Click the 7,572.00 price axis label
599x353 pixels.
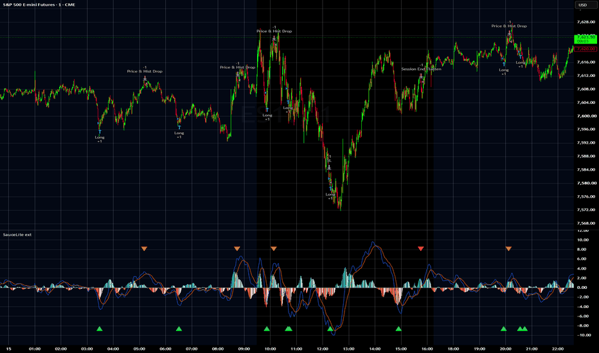coord(586,210)
